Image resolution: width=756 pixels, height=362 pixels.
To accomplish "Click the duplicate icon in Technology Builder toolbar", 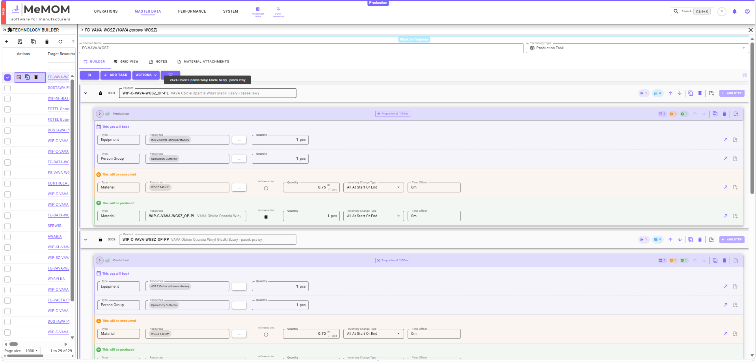I will click(x=34, y=42).
